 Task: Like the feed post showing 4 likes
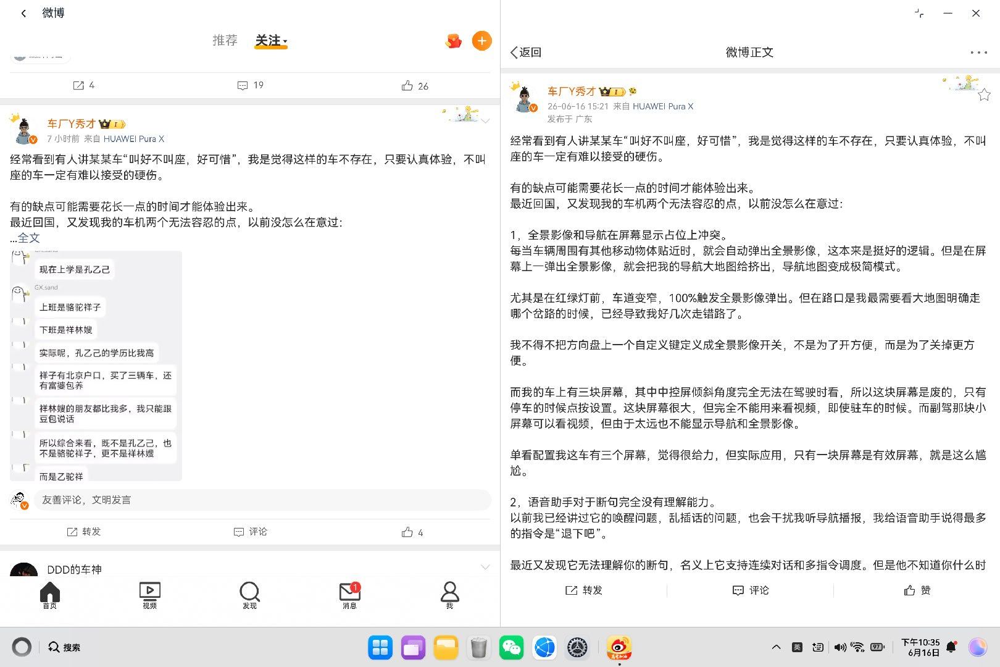[x=412, y=532]
